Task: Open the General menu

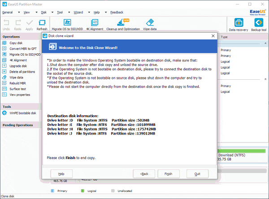Action: pyautogui.click(x=7, y=13)
